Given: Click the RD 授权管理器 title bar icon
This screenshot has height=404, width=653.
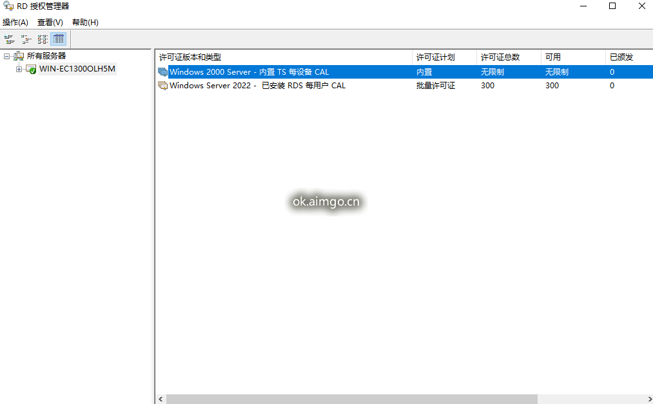Looking at the screenshot, I should coord(8,6).
